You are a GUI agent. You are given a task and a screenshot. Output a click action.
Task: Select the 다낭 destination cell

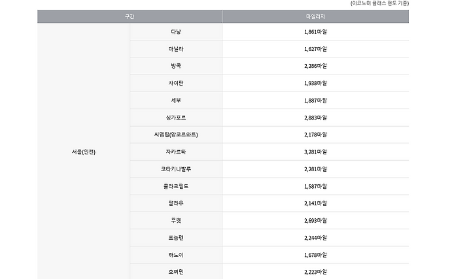tap(176, 32)
